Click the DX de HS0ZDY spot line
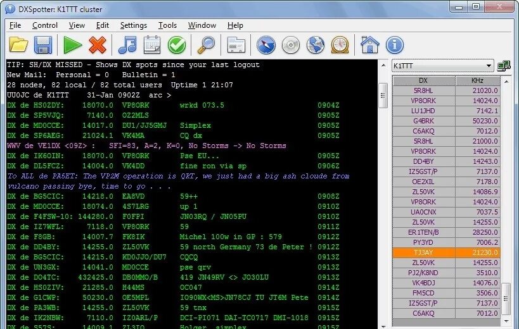Viewport: 519px width, 329px height. (173, 106)
